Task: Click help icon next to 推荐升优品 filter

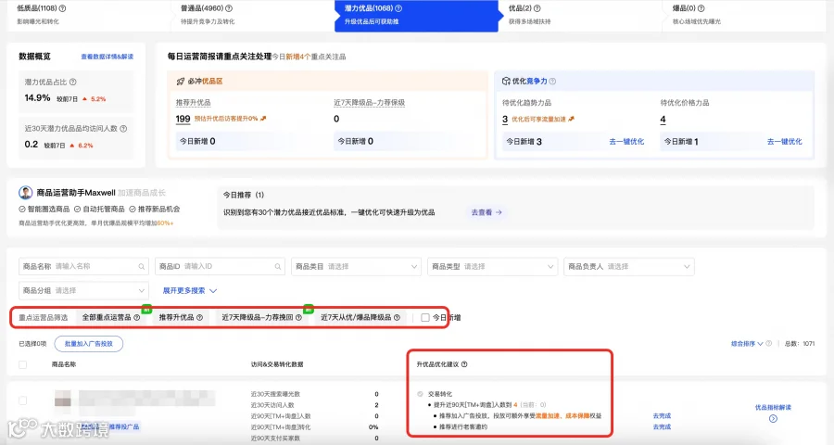Action: tap(200, 317)
